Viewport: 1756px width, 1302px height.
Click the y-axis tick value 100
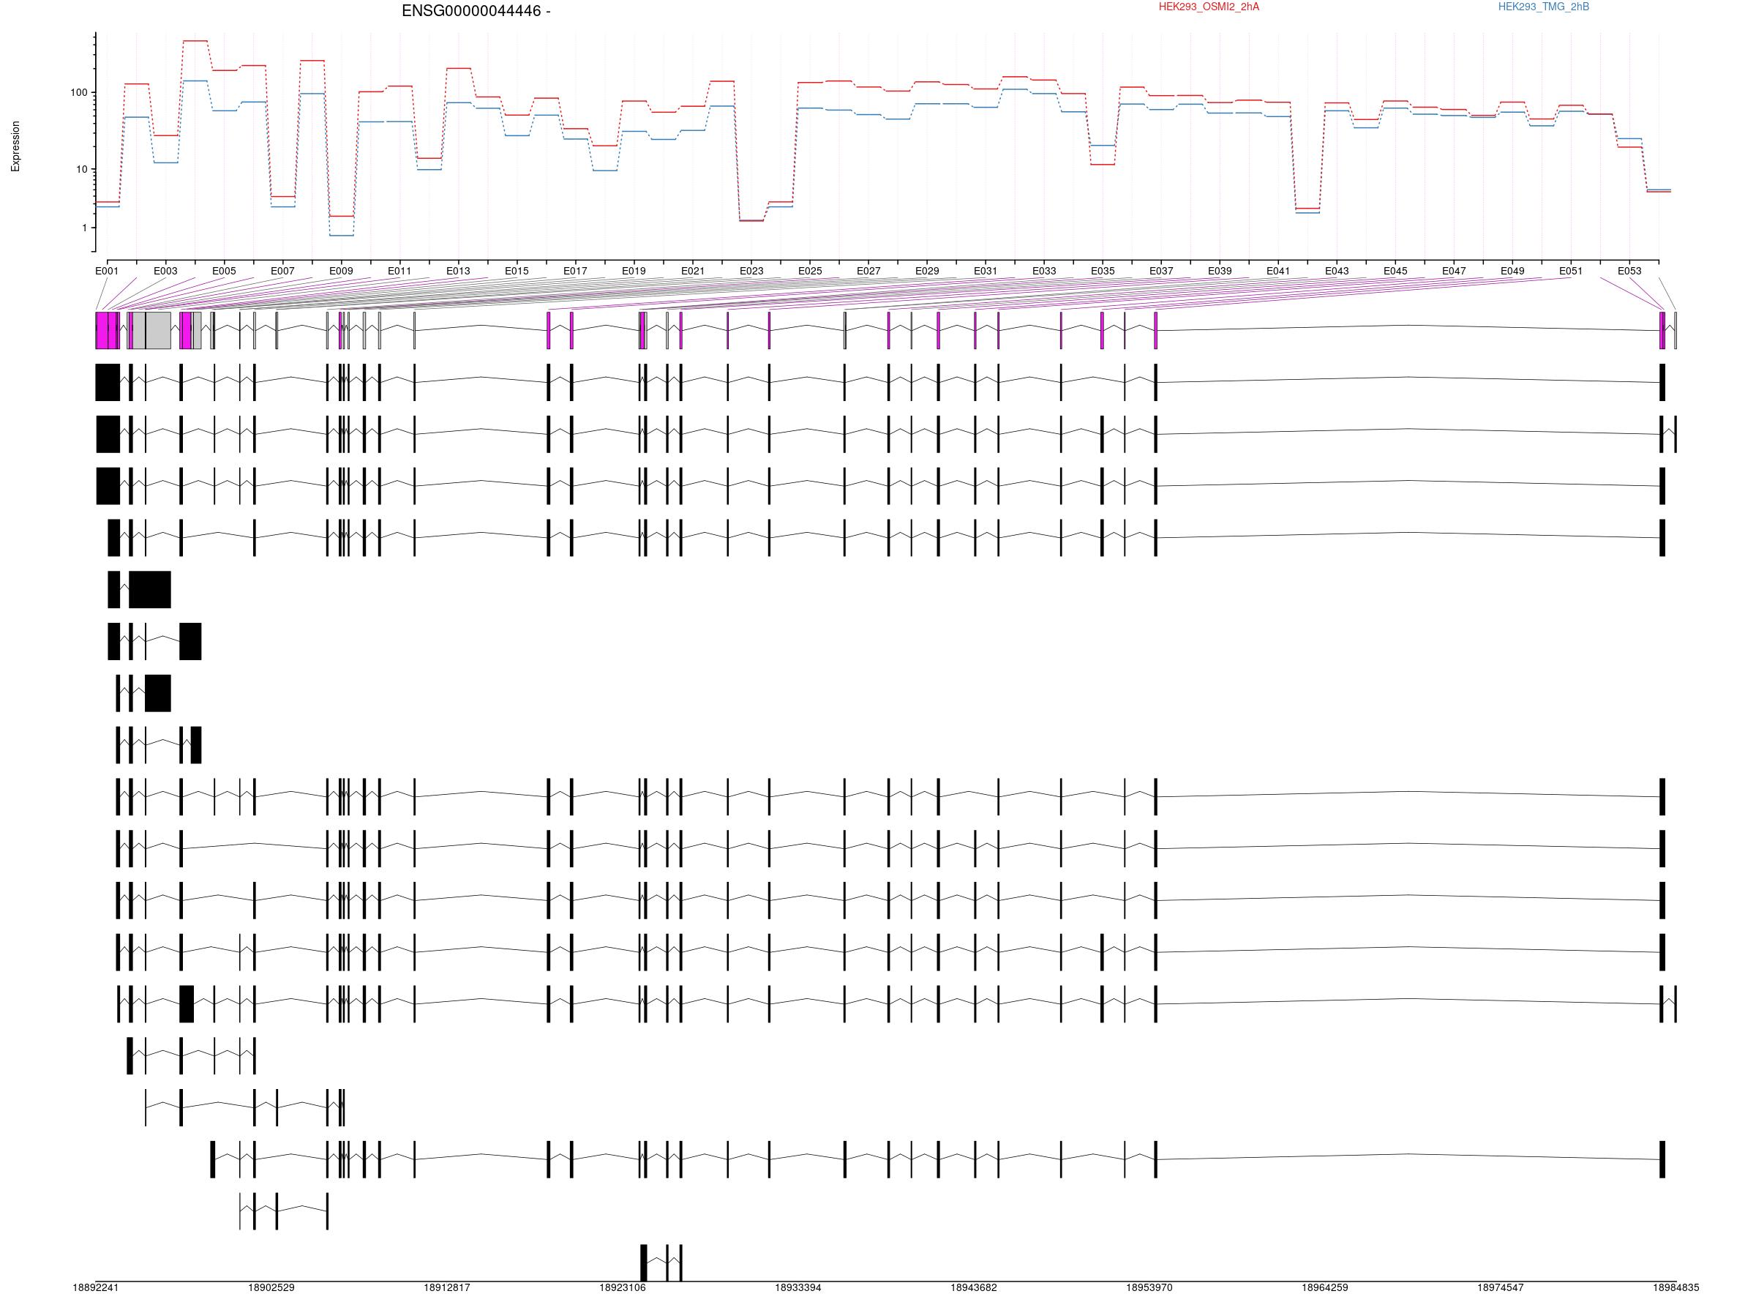click(x=79, y=93)
